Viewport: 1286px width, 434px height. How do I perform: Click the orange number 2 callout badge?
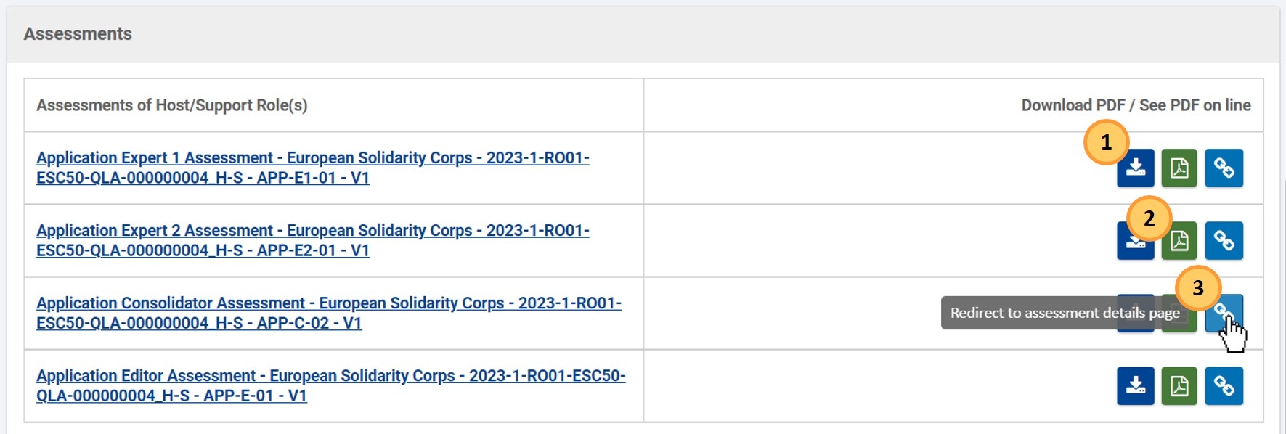(x=1149, y=218)
